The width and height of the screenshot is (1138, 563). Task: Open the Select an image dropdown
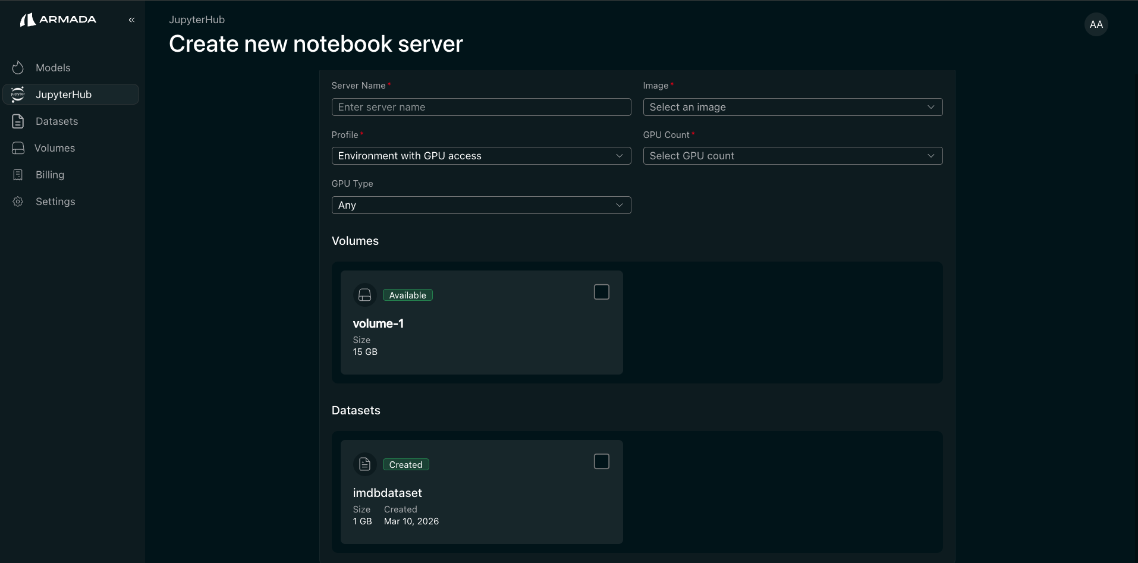tap(793, 107)
